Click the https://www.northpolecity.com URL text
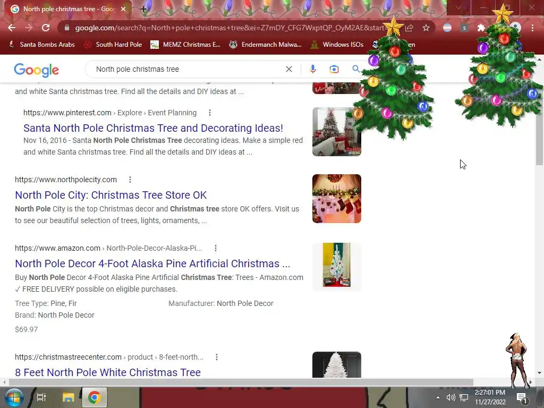Viewport: 544px width, 408px height. tap(65, 180)
